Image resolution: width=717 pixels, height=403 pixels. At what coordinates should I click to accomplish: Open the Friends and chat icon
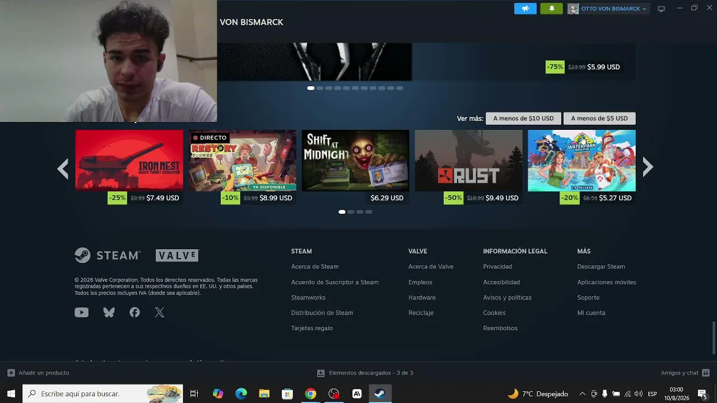pos(706,373)
